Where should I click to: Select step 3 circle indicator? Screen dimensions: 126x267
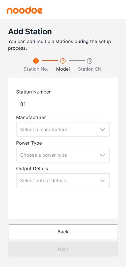90,61
